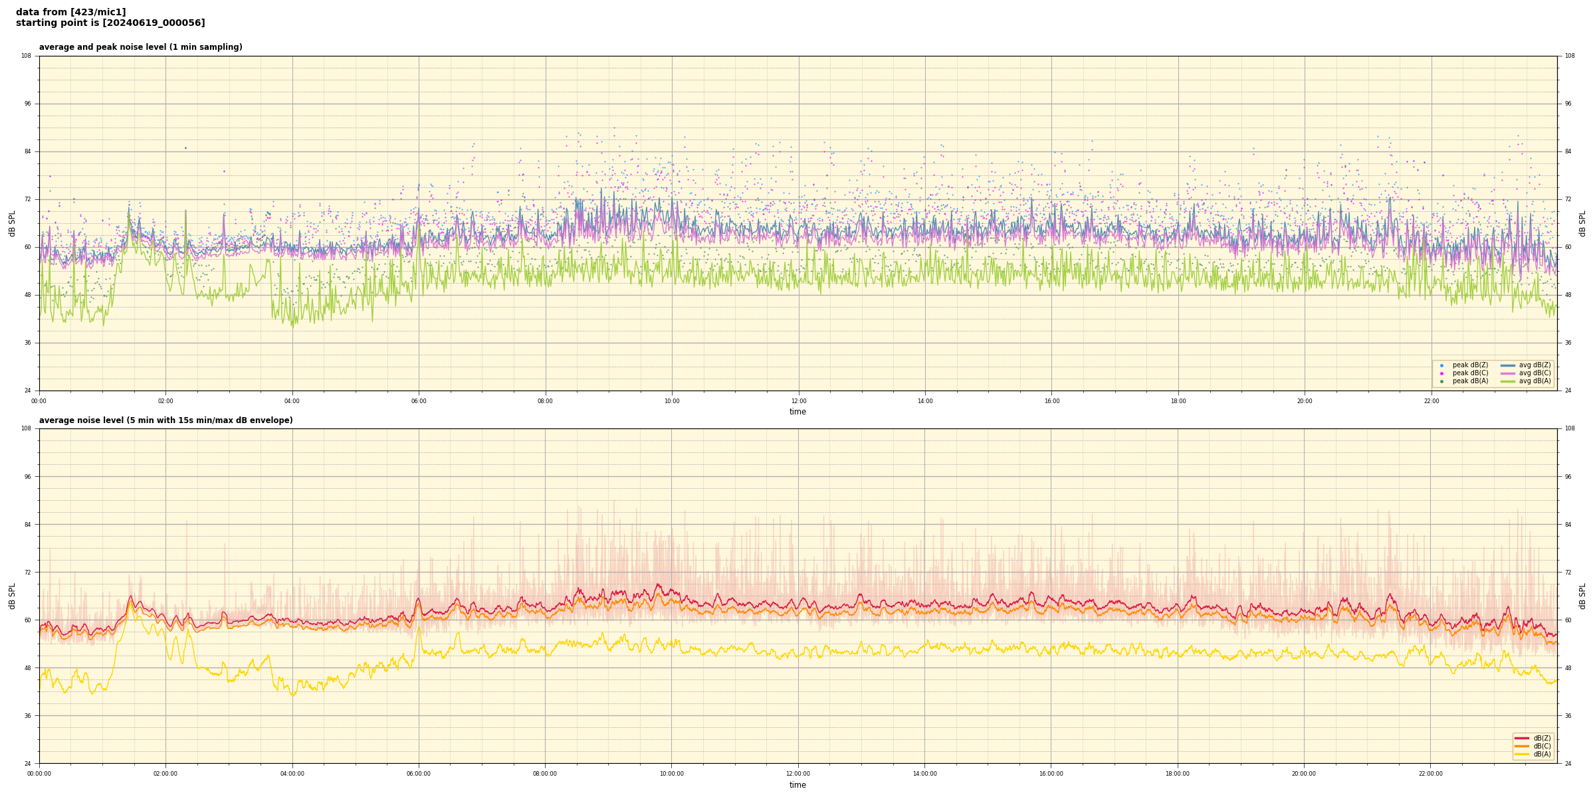
Task: Click the magenta peak dB(C) legend dot
Action: [1441, 373]
